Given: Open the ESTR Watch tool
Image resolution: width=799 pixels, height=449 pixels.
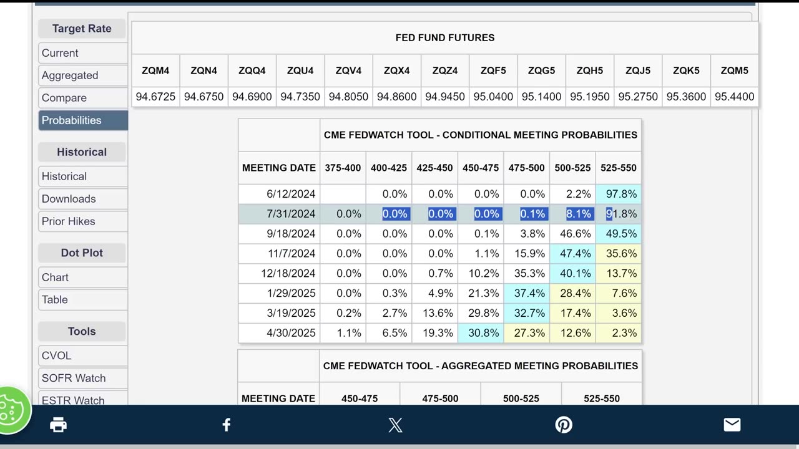Looking at the screenshot, I should (83, 399).
